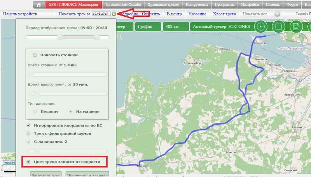Click the Панель устройств link

pos(20,14)
